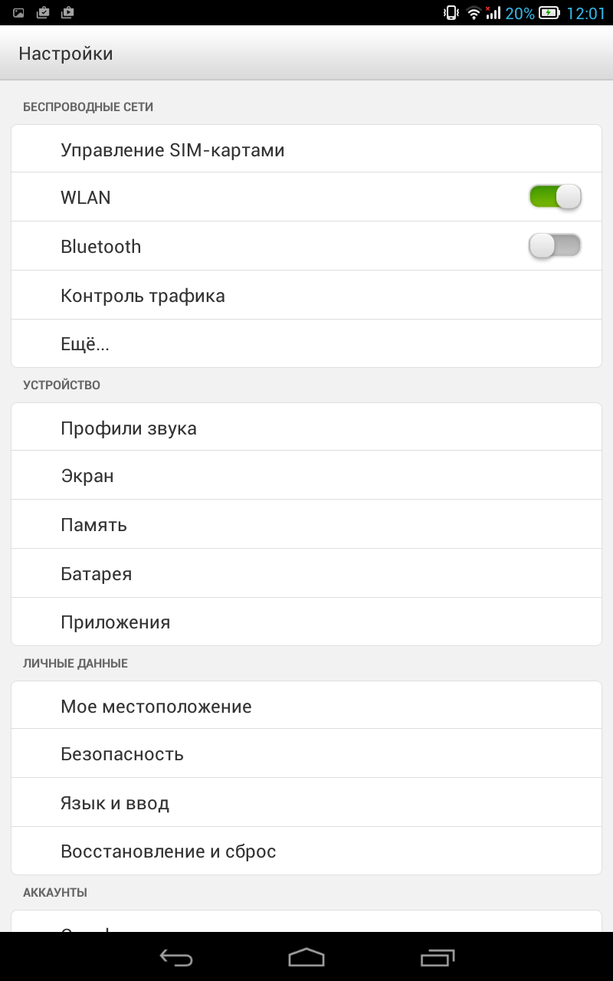
Task: Open Контроль трафика
Action: pyautogui.click(x=306, y=295)
